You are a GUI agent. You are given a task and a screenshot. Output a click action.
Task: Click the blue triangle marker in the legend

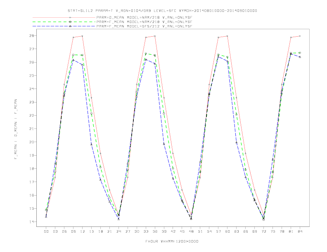coord(70,26)
